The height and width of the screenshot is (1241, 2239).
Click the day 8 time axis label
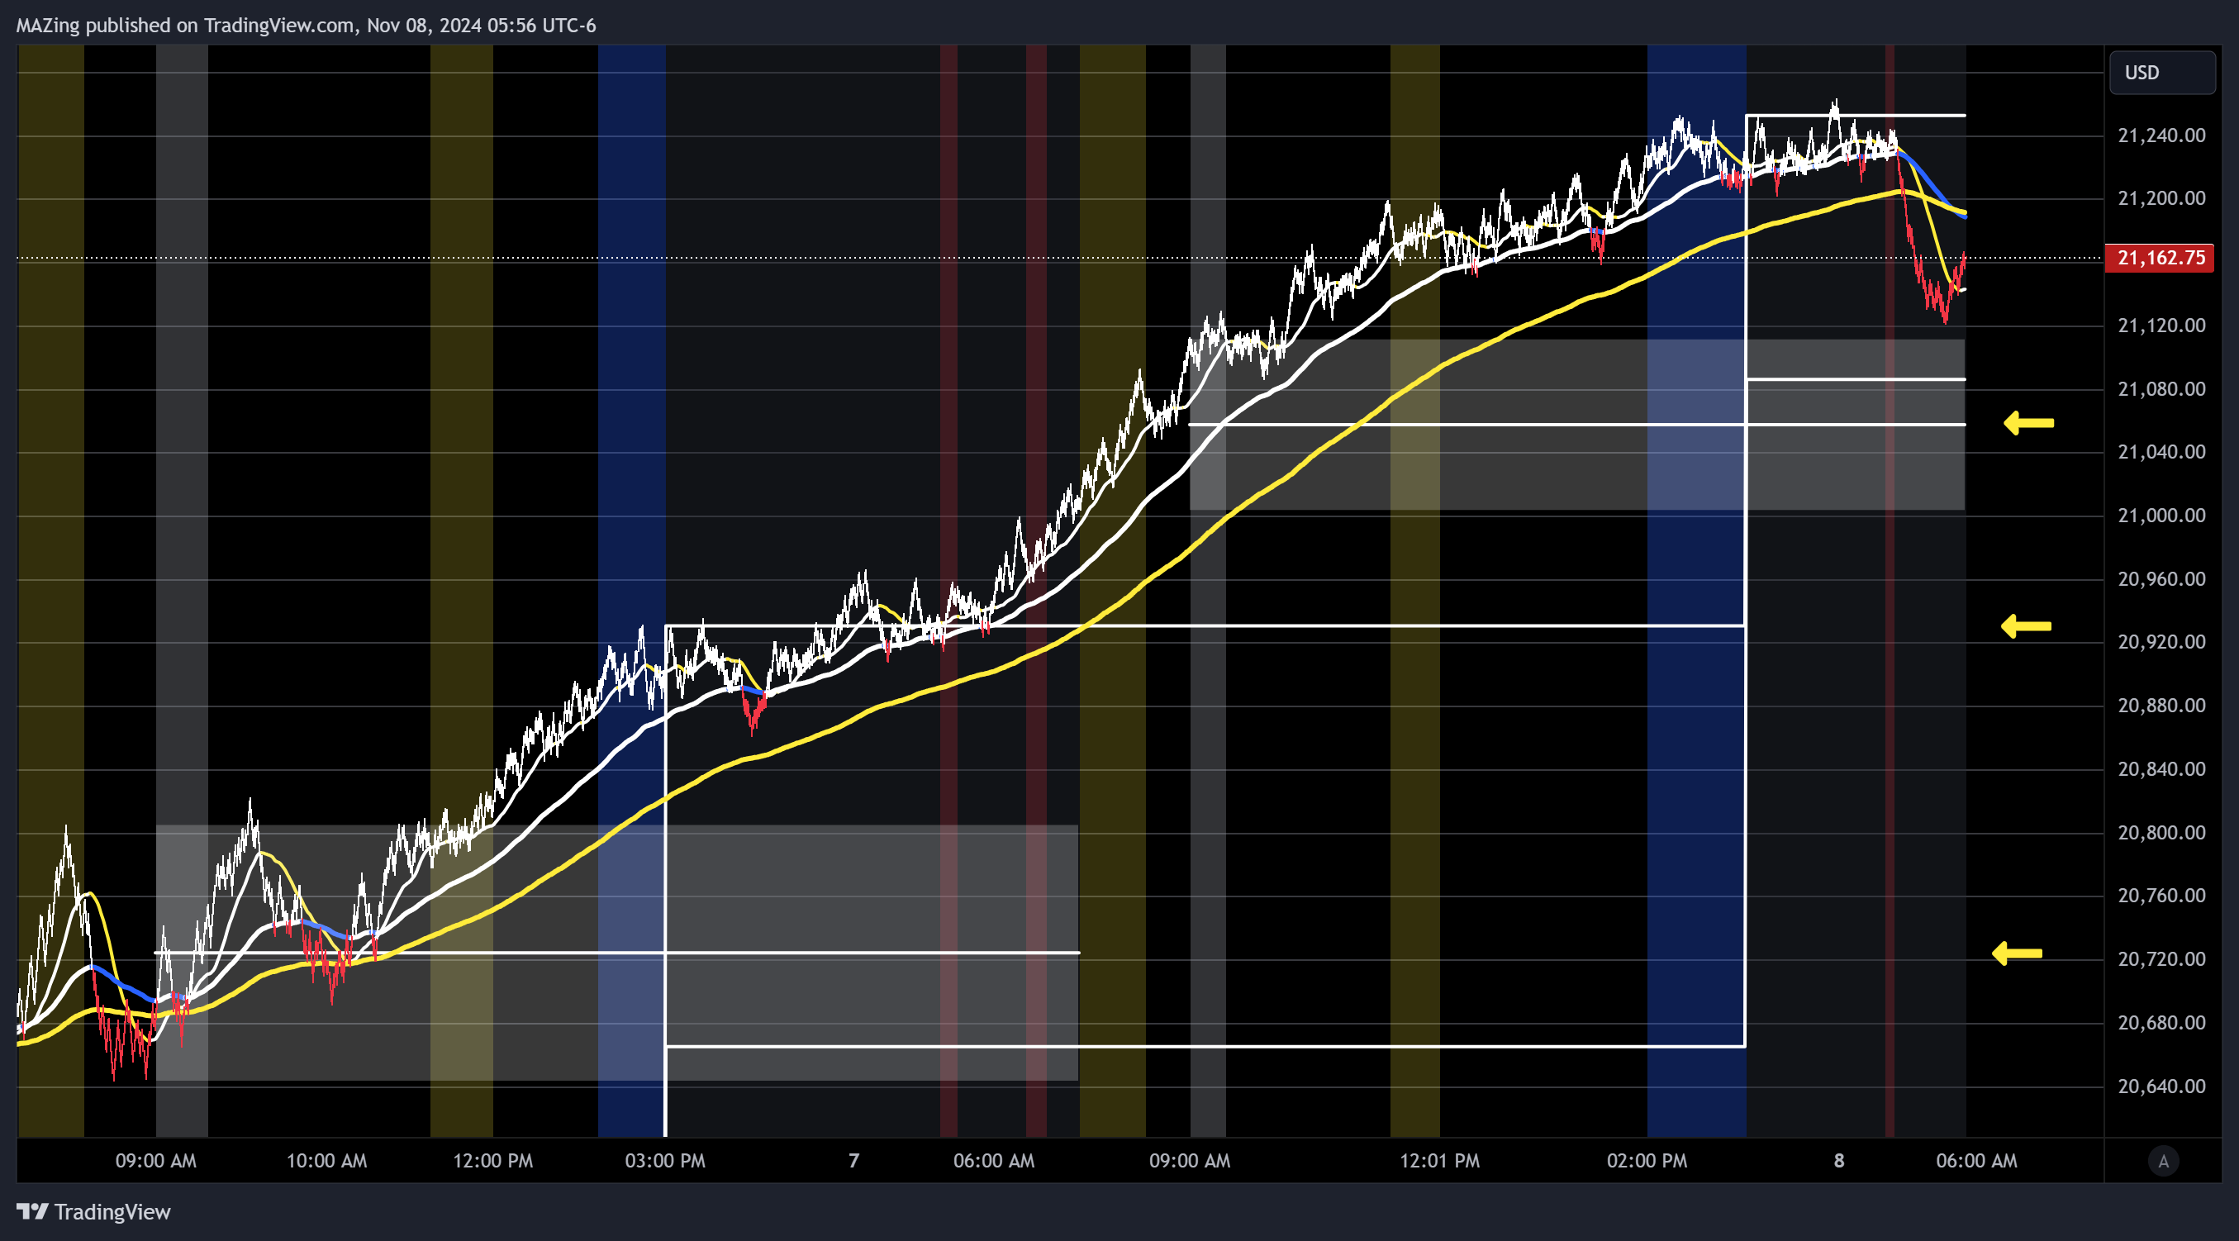pyautogui.click(x=1839, y=1161)
